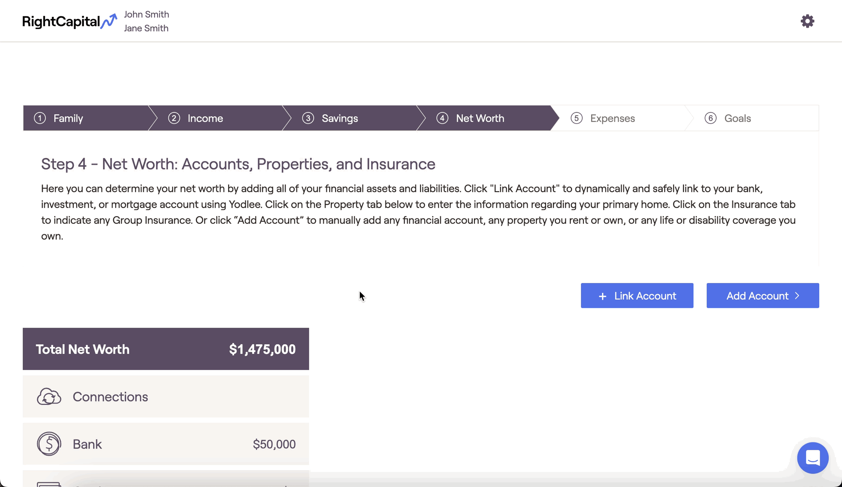Open the chat support bubble icon
Viewport: 842px width, 487px height.
click(x=813, y=458)
